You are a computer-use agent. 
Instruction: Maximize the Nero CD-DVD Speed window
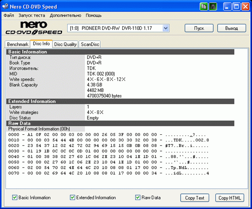236,7
